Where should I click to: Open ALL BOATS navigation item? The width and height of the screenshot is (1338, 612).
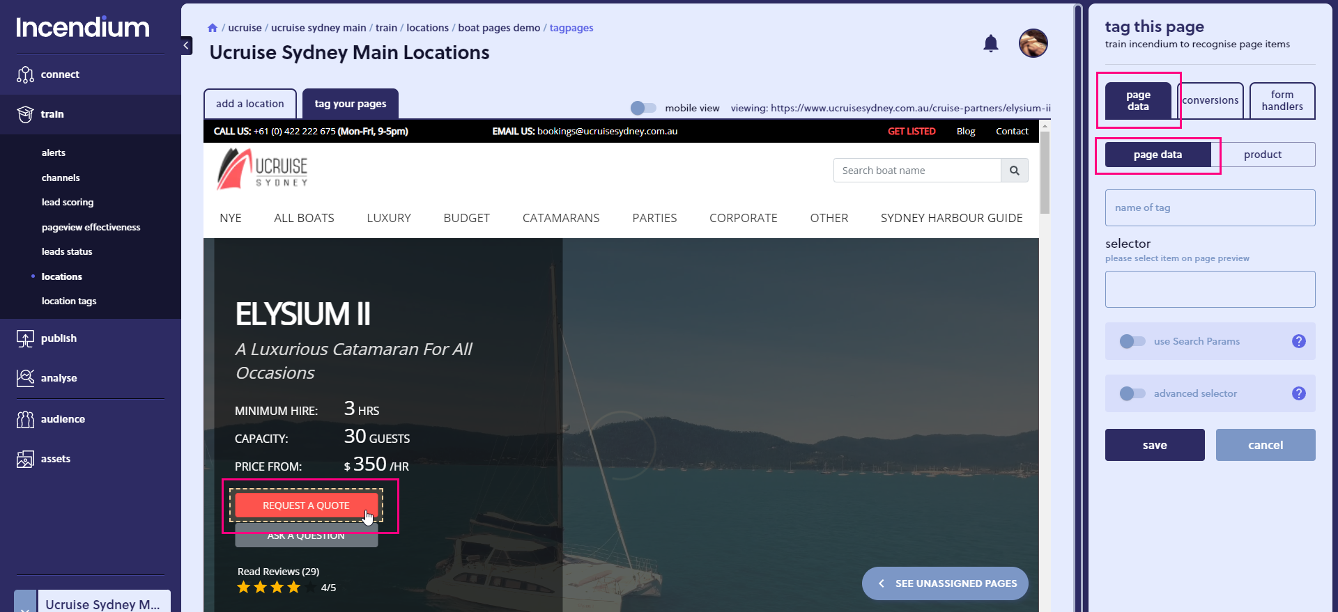pyautogui.click(x=304, y=218)
